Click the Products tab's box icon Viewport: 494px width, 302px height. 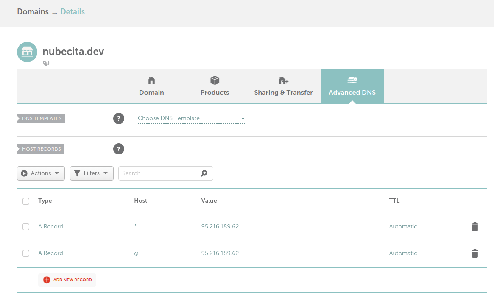(215, 80)
